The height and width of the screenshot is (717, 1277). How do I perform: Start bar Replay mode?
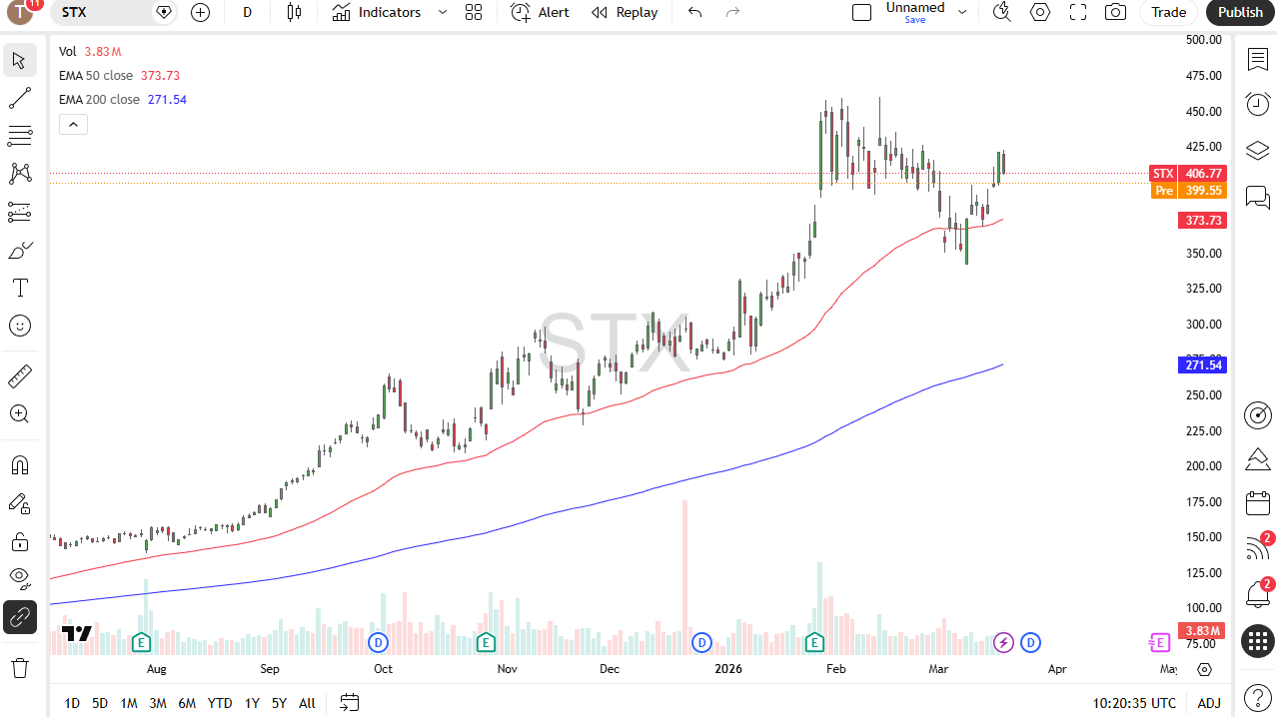point(625,12)
